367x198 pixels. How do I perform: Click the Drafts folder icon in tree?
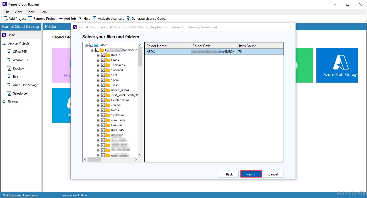108,60
